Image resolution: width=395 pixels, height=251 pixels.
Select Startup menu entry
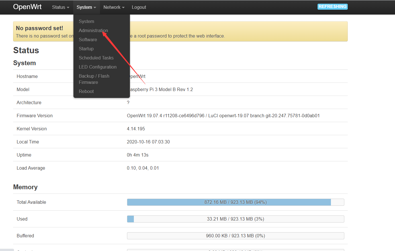tap(86, 49)
